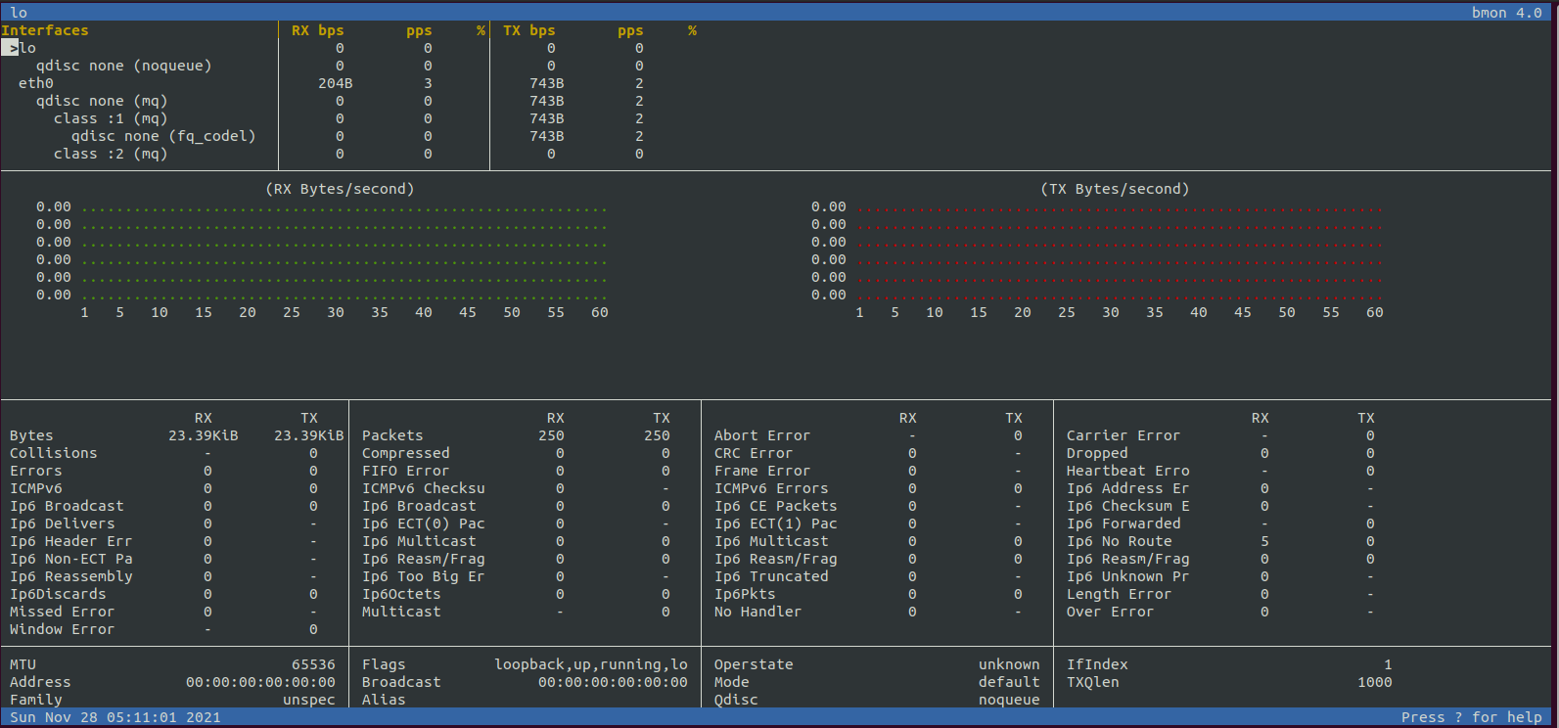The image size is (1559, 728).
Task: Click the Ip6 Reassembly label
Action: click(71, 576)
